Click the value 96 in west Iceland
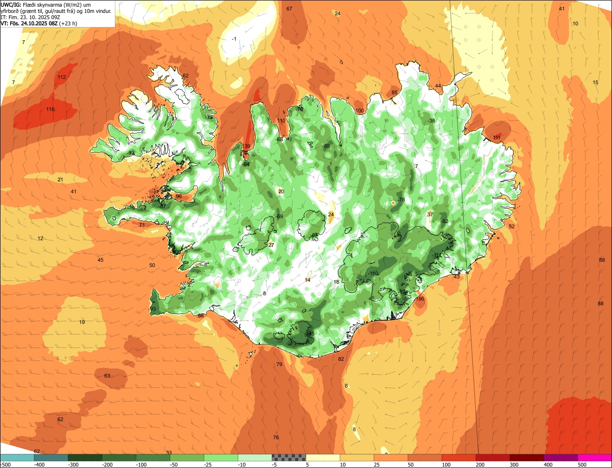This screenshot has width=612, height=468. coord(179,197)
